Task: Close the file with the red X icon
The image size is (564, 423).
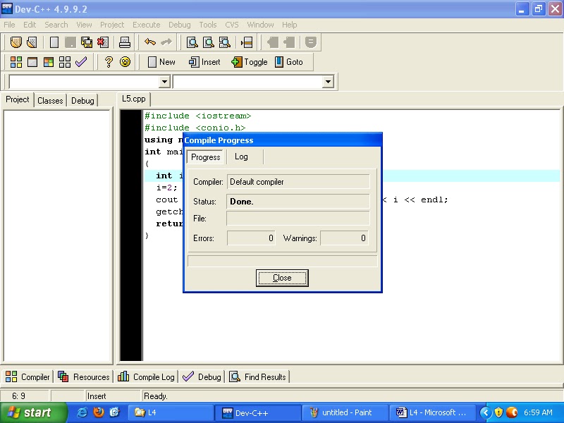Action: coord(103,42)
